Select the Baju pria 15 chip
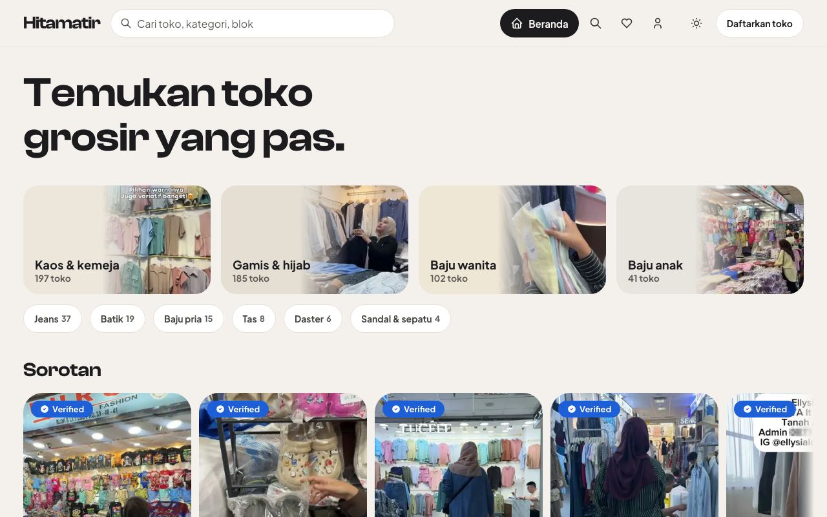 pos(189,319)
